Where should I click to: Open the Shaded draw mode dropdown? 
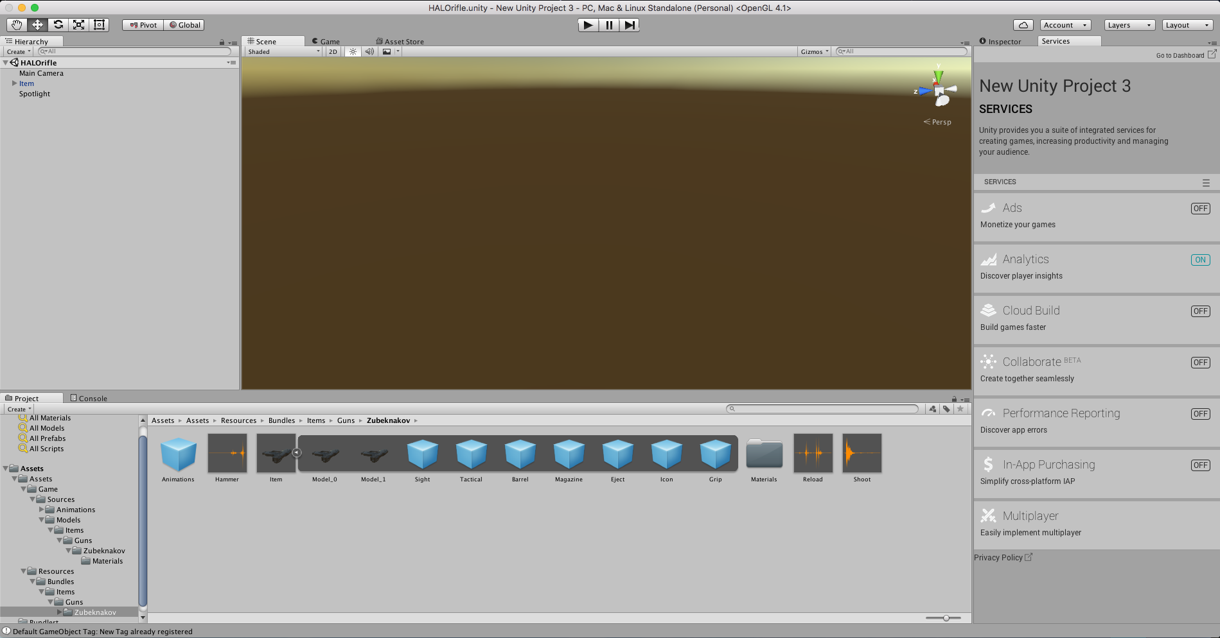pyautogui.click(x=284, y=52)
